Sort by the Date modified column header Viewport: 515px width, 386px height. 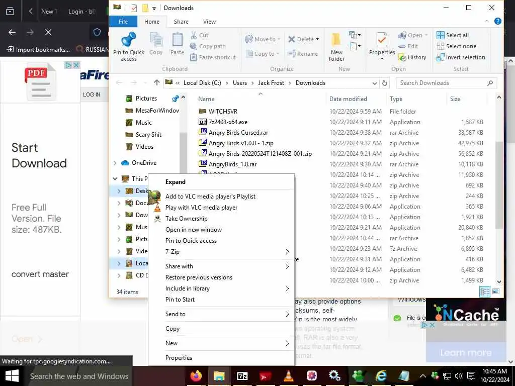pyautogui.click(x=348, y=99)
